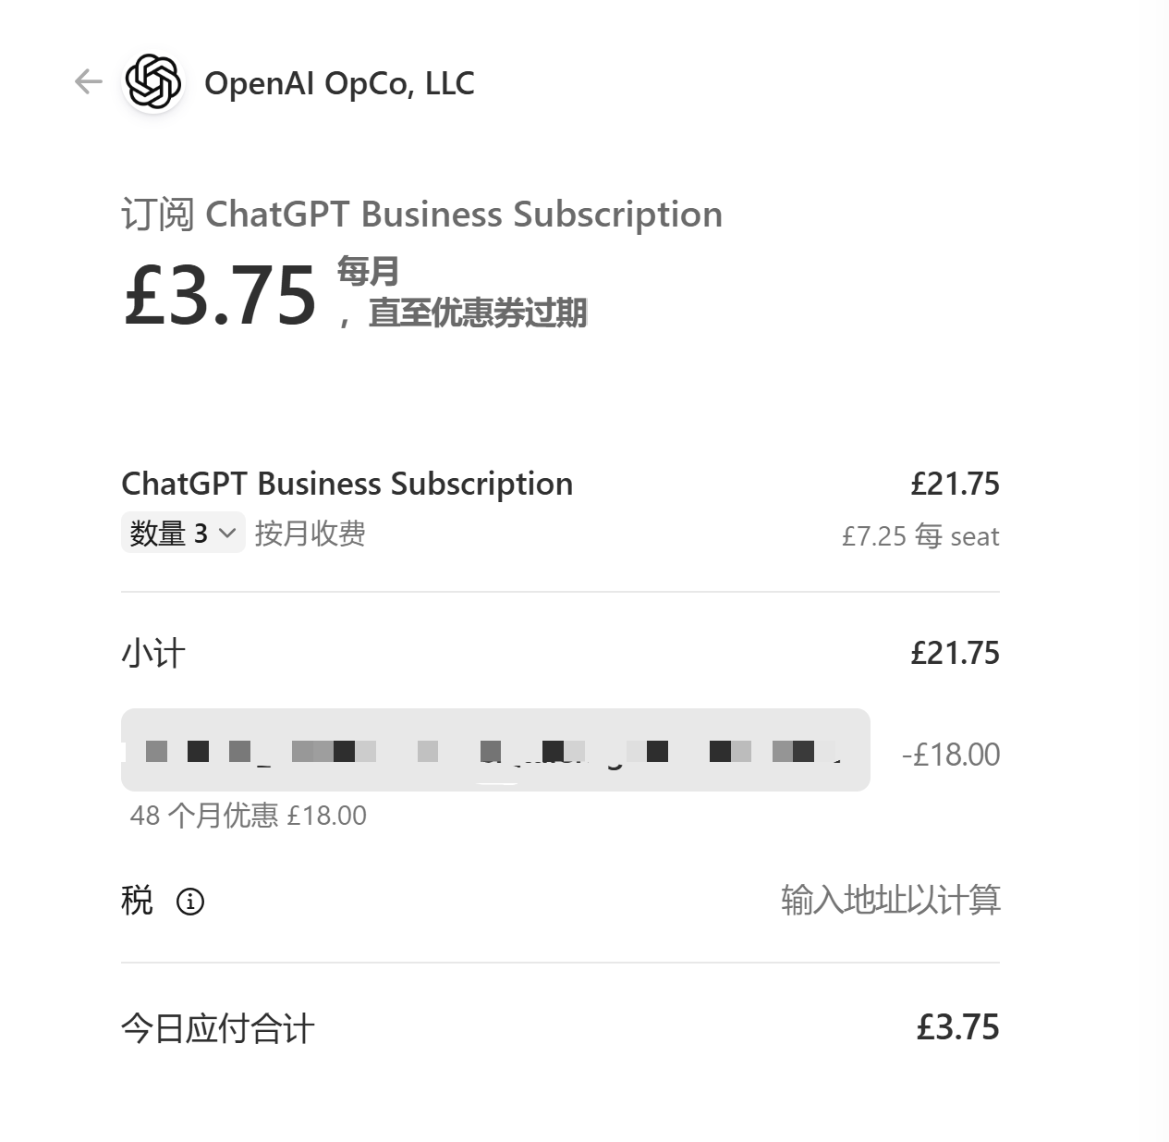The height and width of the screenshot is (1142, 1169).
Task: Click the 按月收费 billing label
Action: click(x=311, y=534)
